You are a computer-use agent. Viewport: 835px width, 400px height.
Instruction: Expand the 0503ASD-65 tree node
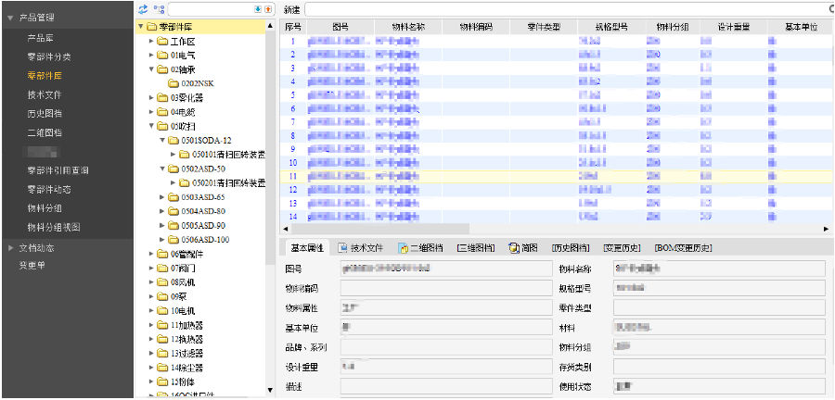click(161, 197)
